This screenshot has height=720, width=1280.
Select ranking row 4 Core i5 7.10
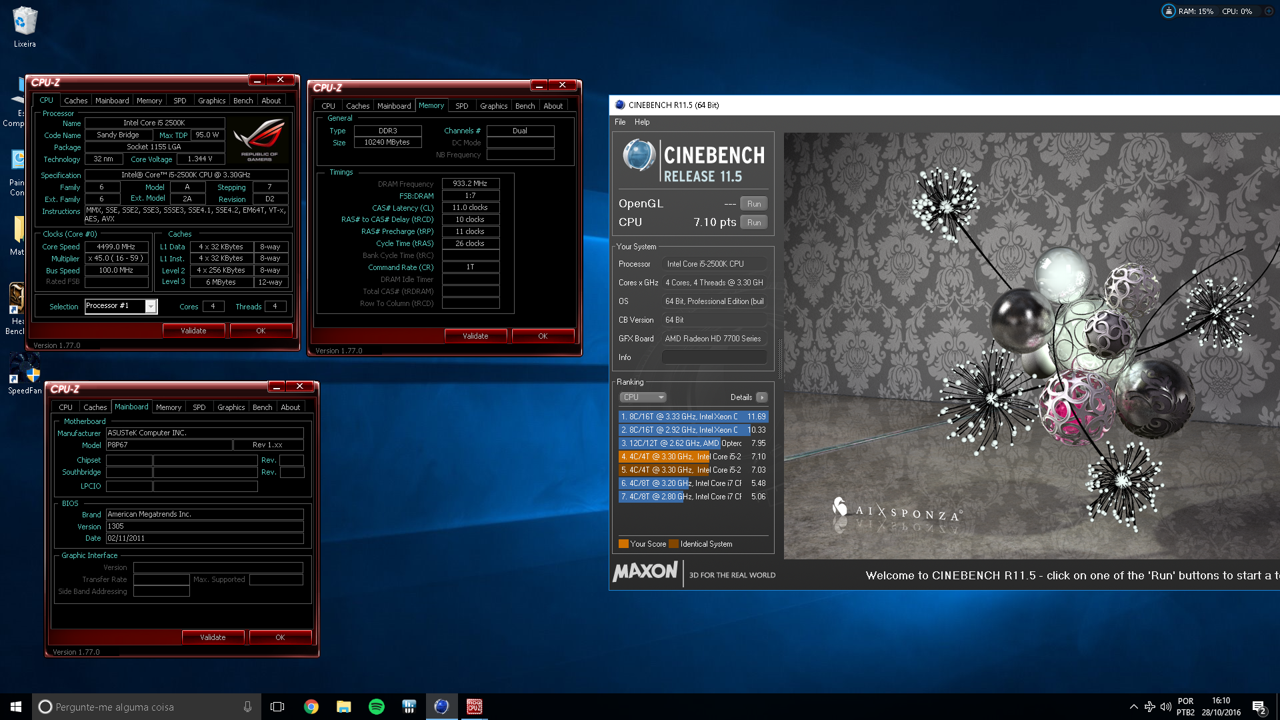tap(693, 457)
